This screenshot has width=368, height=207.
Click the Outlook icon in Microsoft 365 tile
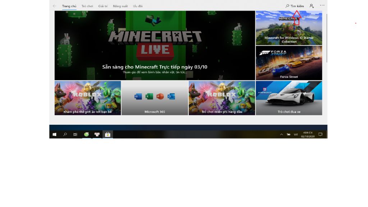click(171, 96)
